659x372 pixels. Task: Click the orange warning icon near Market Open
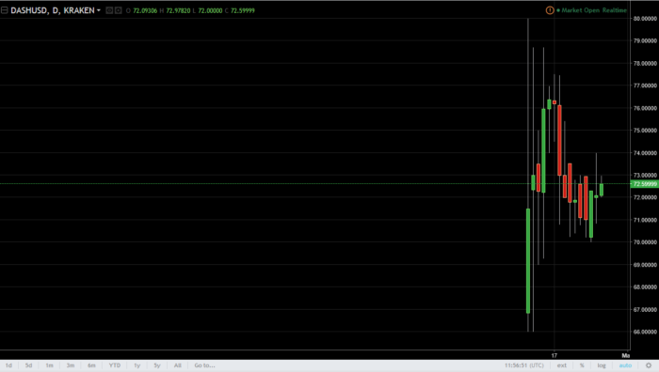(549, 10)
